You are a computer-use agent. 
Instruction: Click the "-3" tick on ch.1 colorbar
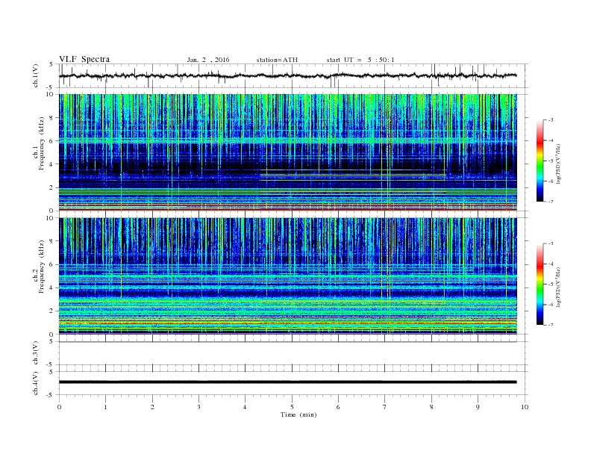click(550, 120)
